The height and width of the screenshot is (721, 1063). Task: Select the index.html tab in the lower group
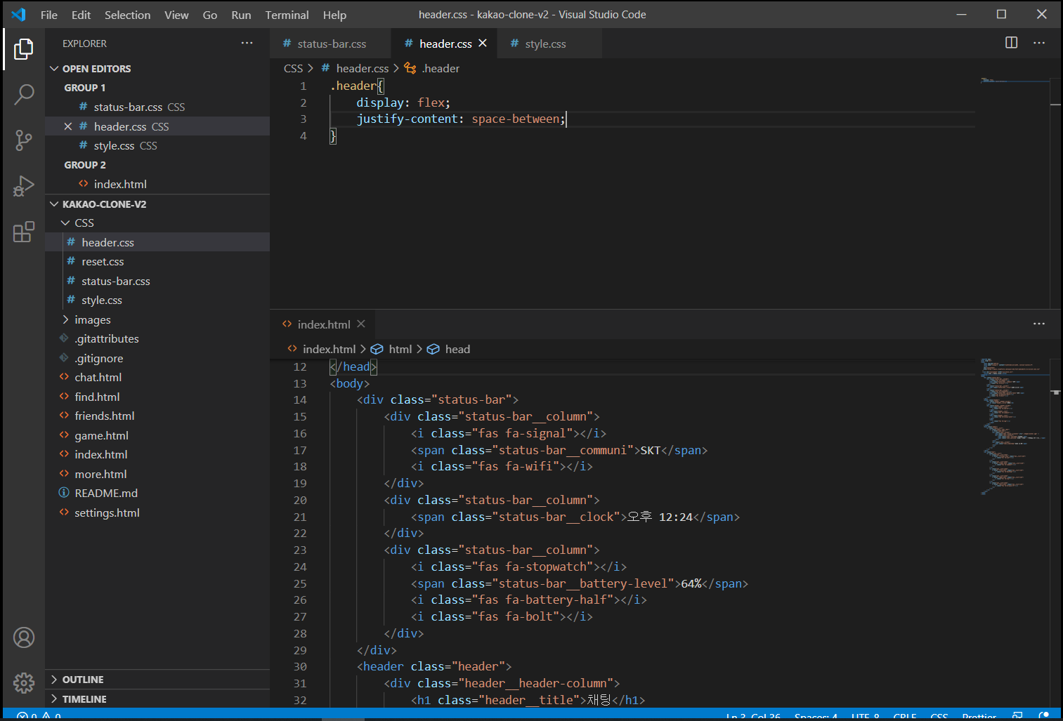point(323,324)
